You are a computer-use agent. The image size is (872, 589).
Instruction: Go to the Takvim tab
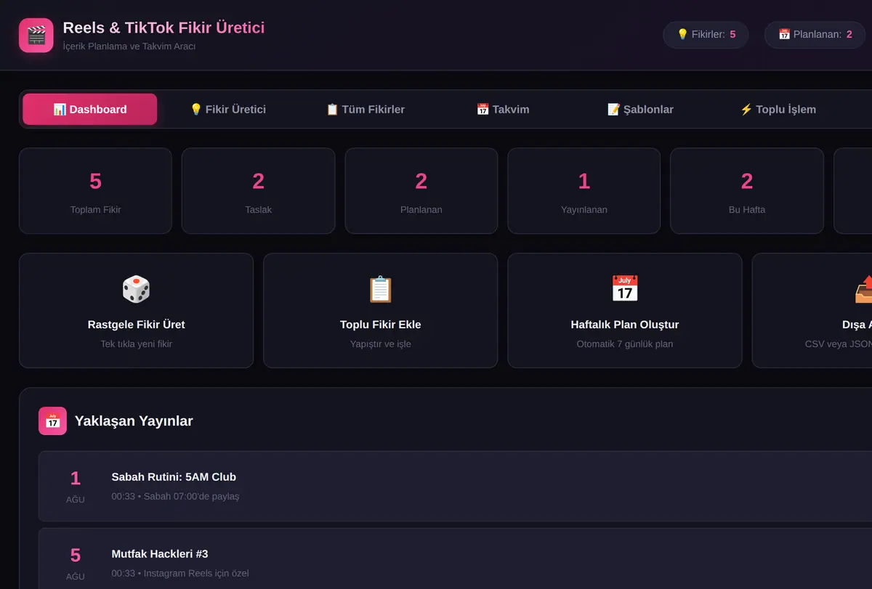point(503,110)
